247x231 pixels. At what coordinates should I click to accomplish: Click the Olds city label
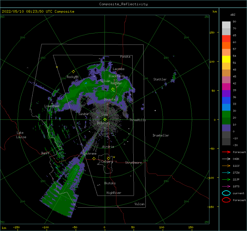[105, 115]
